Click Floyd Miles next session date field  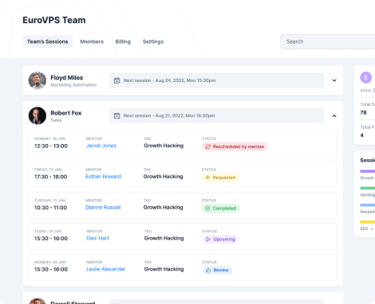point(216,80)
